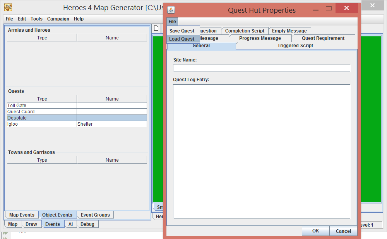Close the Quest Hut Properties dialog
The width and height of the screenshot is (387, 239).
click(346, 8)
